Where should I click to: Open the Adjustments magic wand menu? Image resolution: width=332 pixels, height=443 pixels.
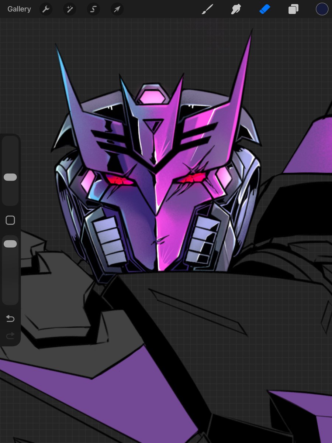pos(69,9)
